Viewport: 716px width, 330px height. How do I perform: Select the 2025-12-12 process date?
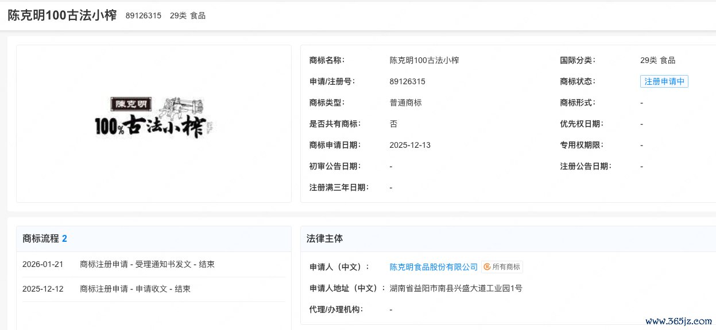pyautogui.click(x=43, y=289)
